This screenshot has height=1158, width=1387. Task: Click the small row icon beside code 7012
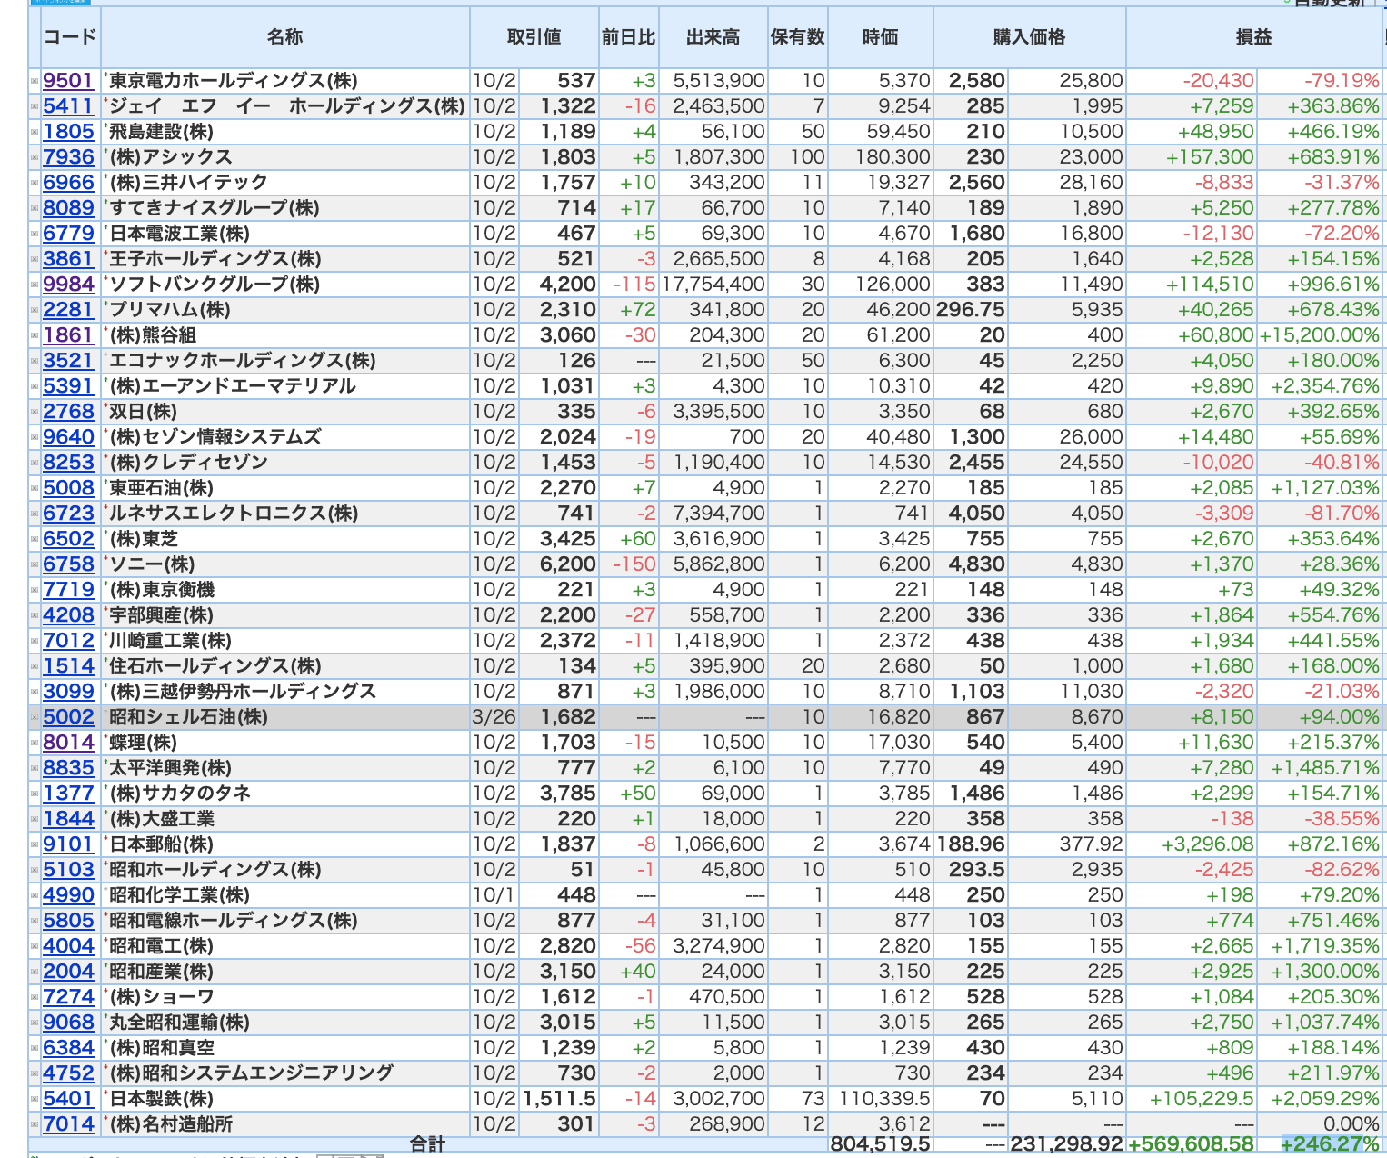click(x=35, y=641)
